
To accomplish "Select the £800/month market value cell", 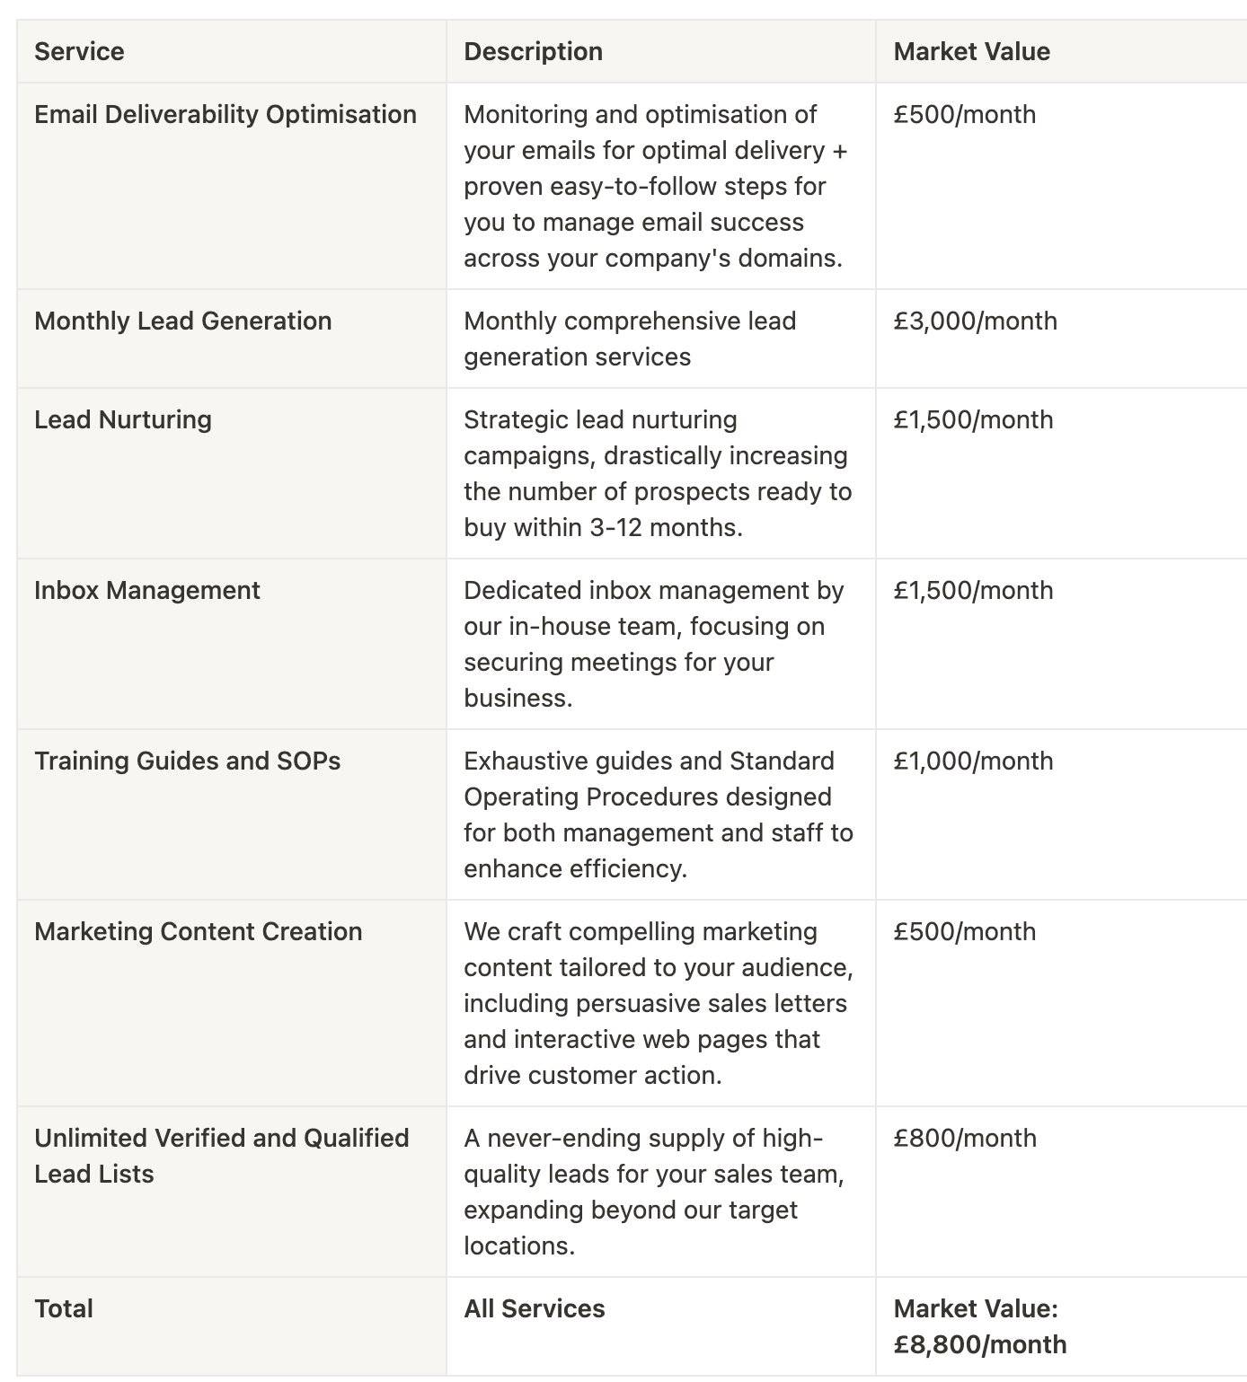I will tap(1062, 1192).
